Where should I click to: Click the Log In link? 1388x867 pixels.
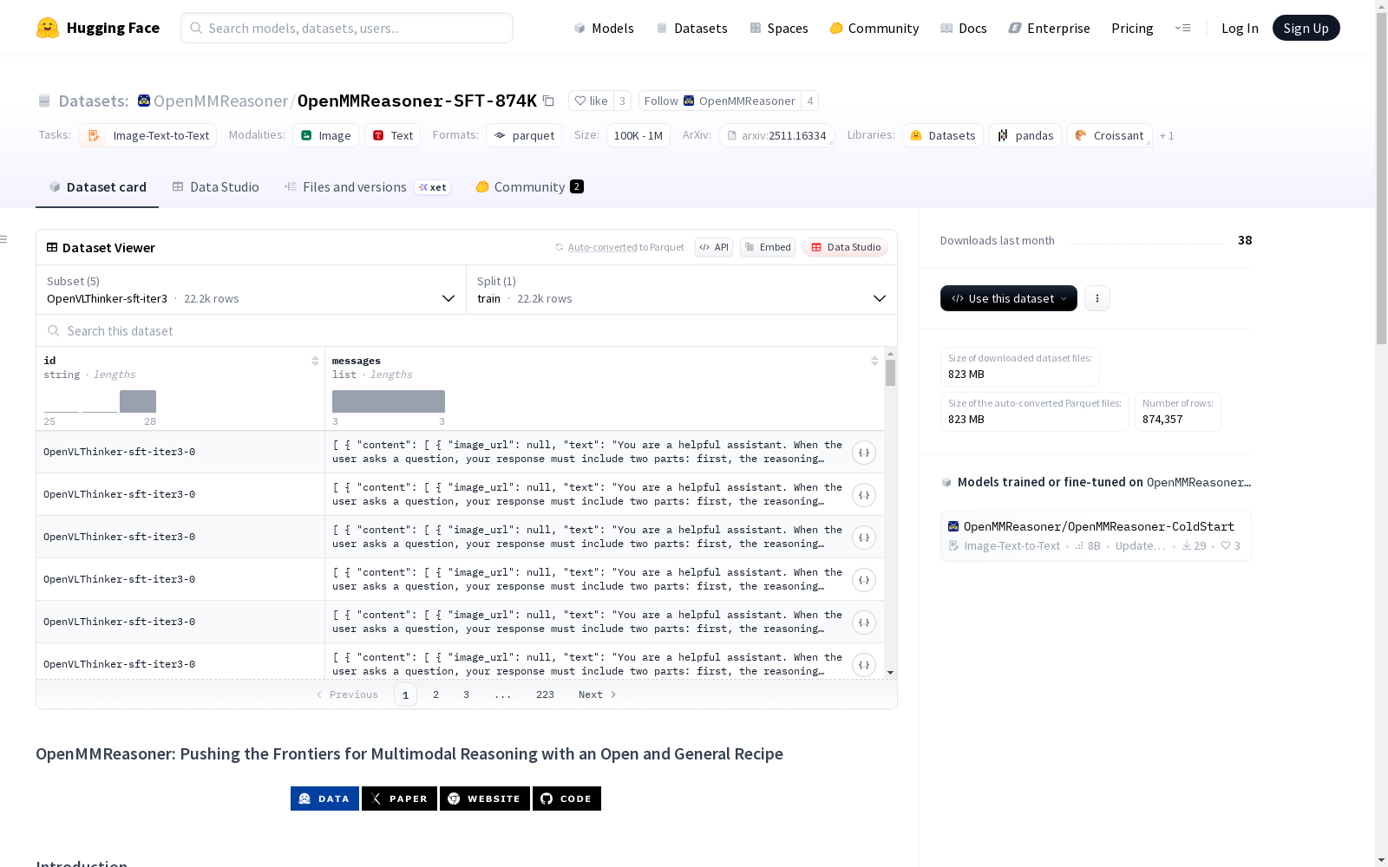(1240, 28)
